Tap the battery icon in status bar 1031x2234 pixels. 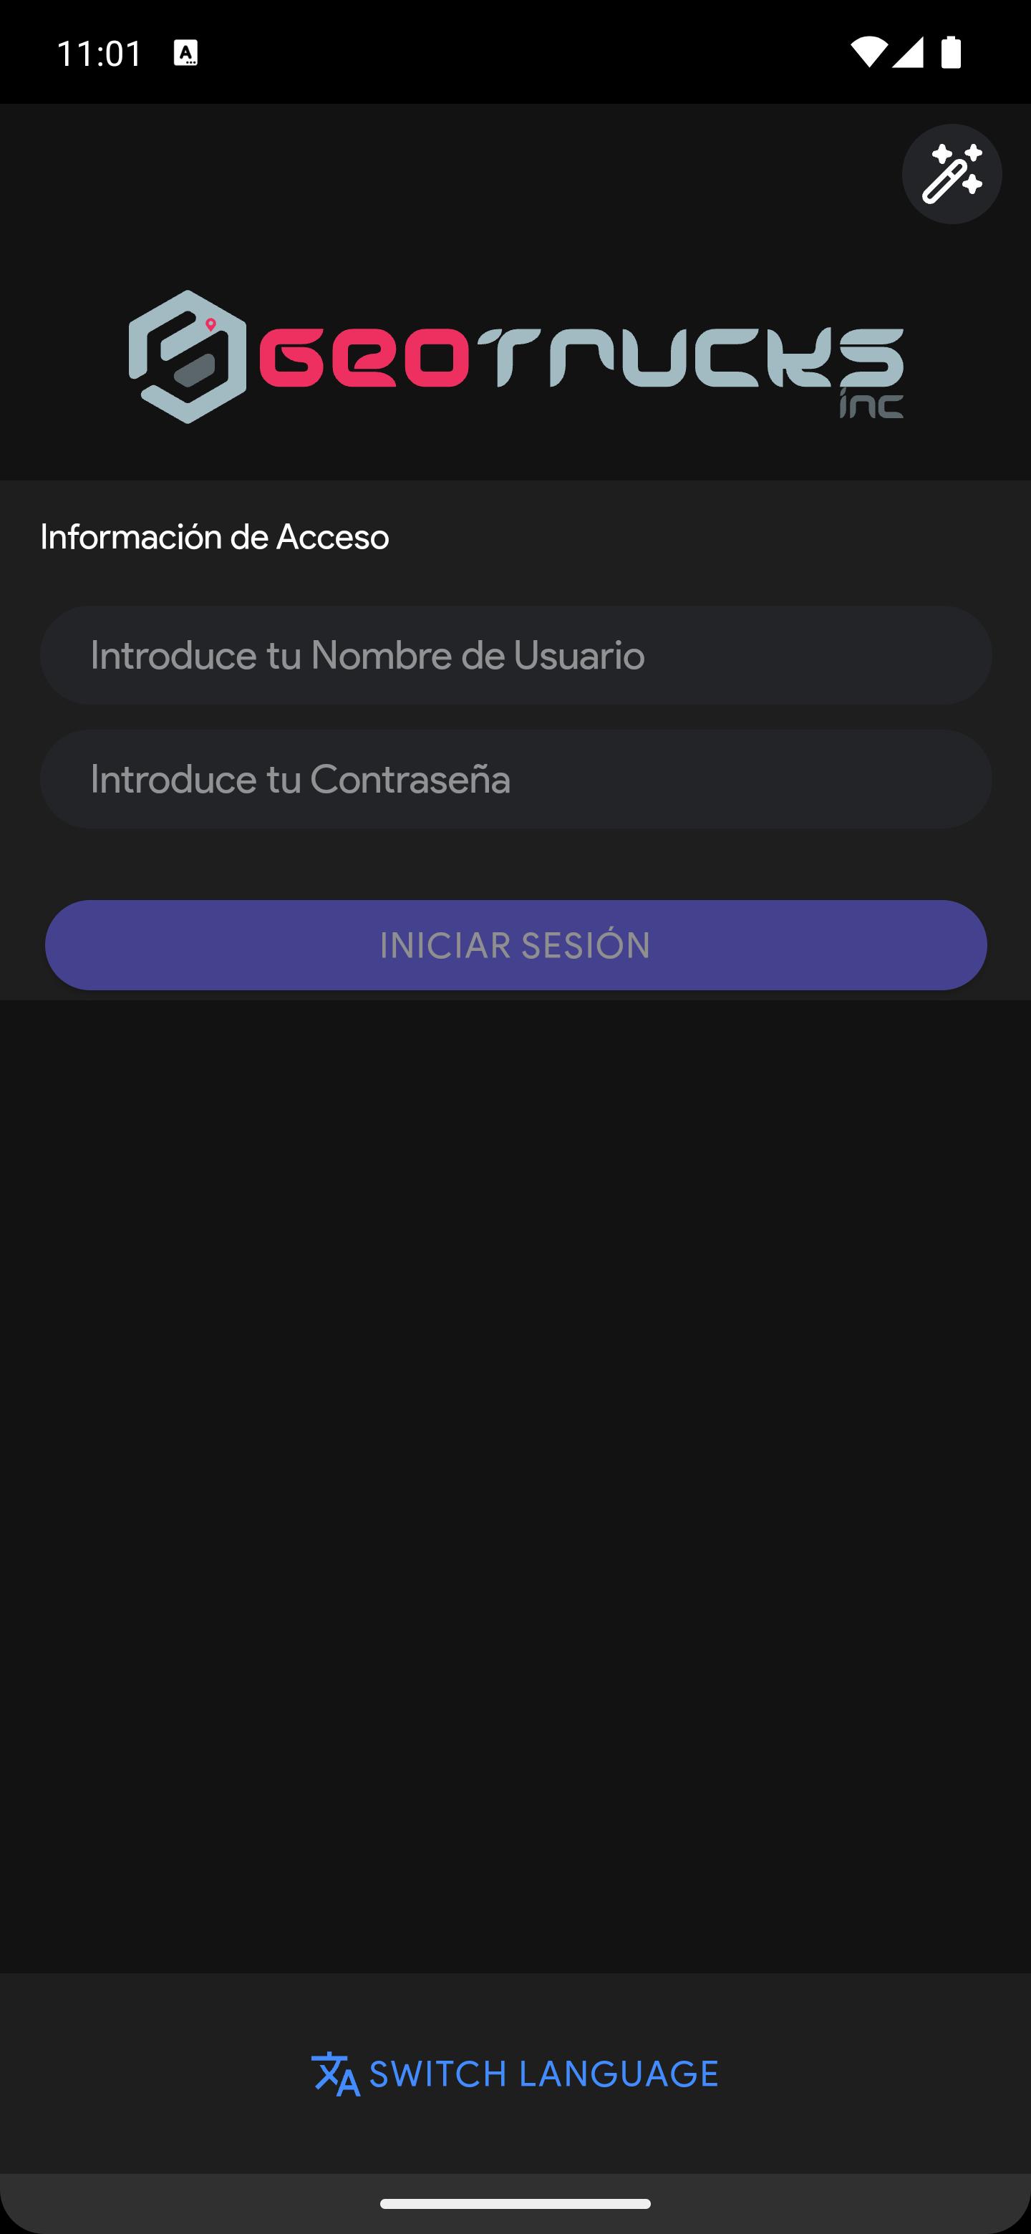pyautogui.click(x=952, y=52)
